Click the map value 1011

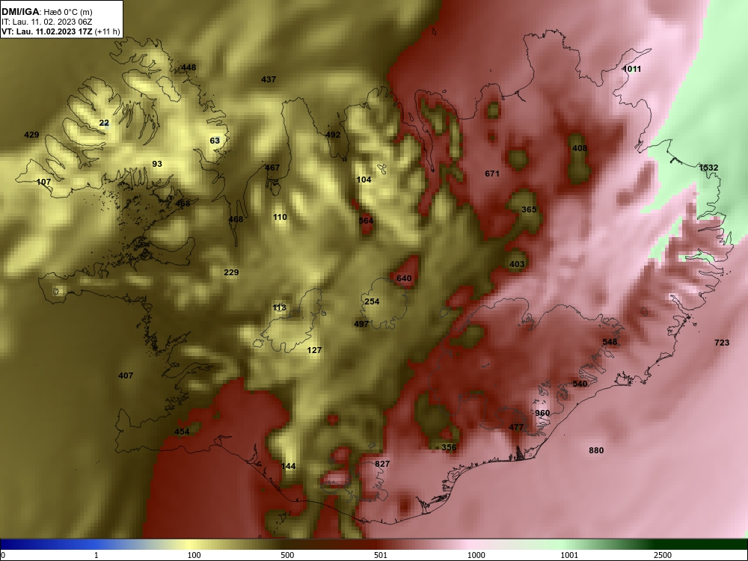point(632,69)
